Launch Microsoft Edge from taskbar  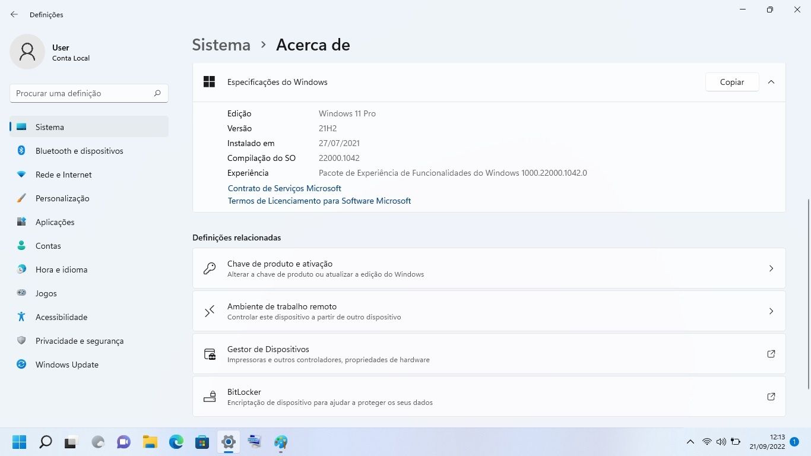click(x=176, y=442)
